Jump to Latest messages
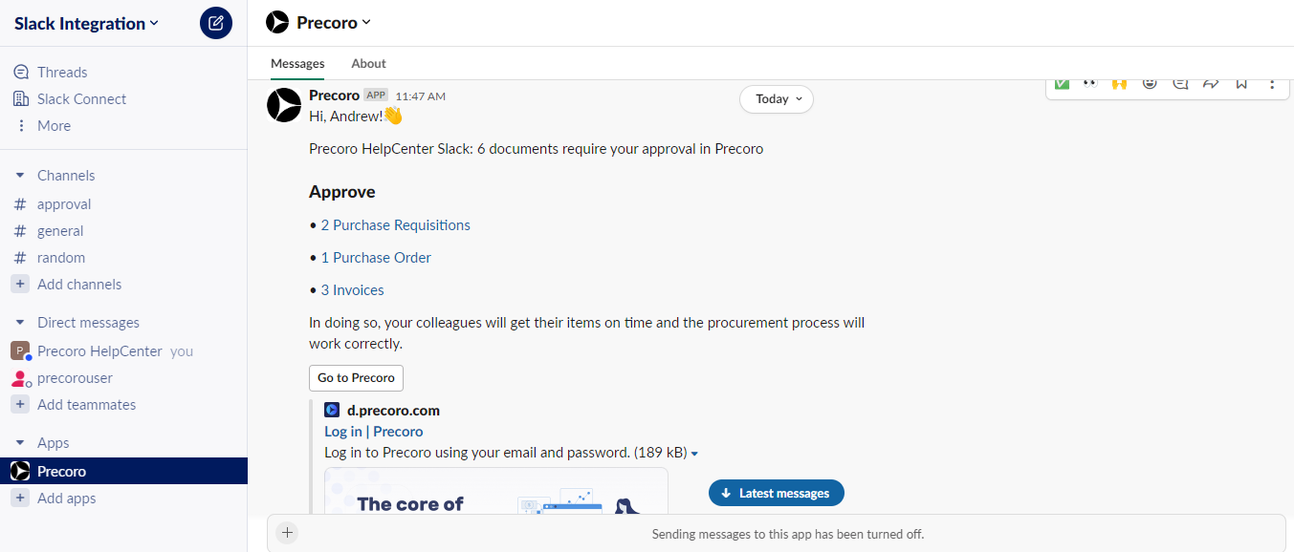This screenshot has height=552, width=1294. 777,493
